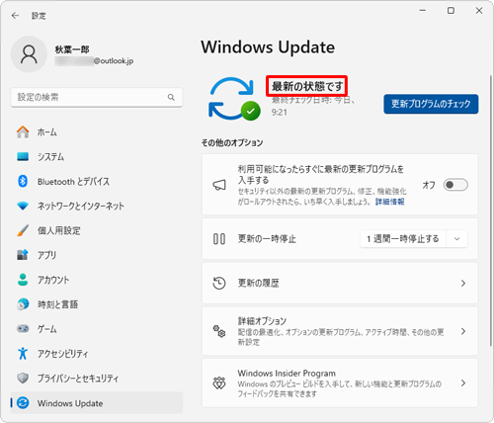
Task: Open Bluetooth とデバイス settings
Action: (97, 181)
